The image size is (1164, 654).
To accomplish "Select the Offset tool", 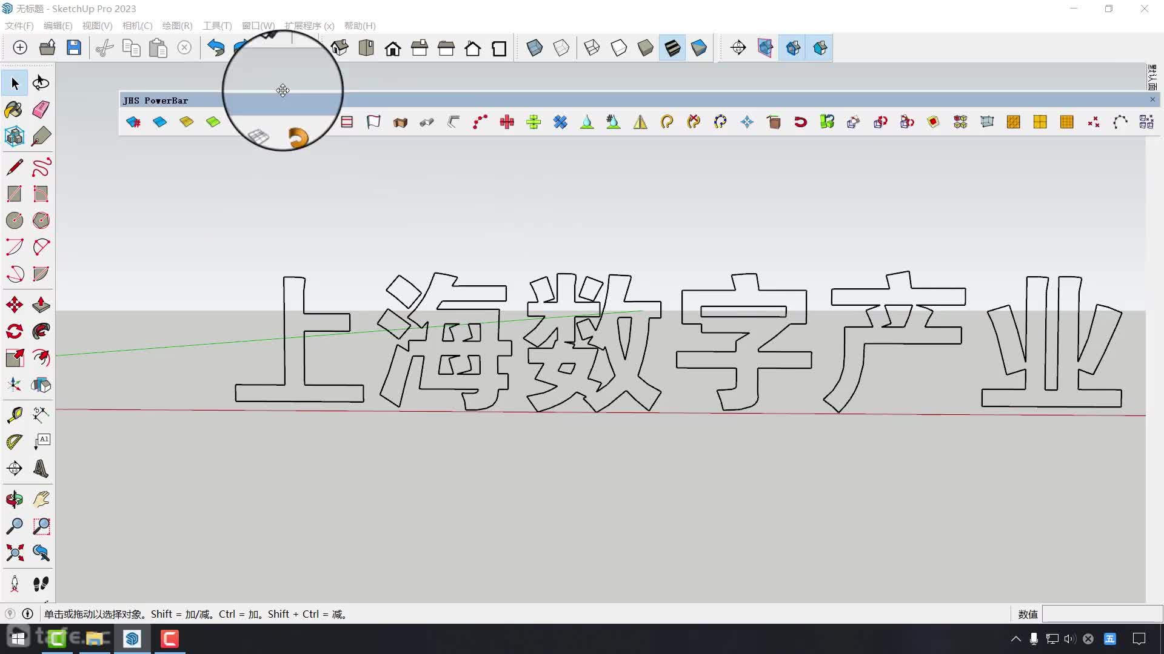I will pos(41,358).
